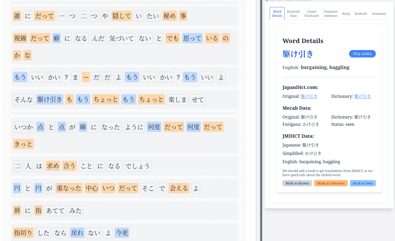Click the word 会える in the sentence
This screenshot has width=395, height=241.
pyautogui.click(x=179, y=188)
